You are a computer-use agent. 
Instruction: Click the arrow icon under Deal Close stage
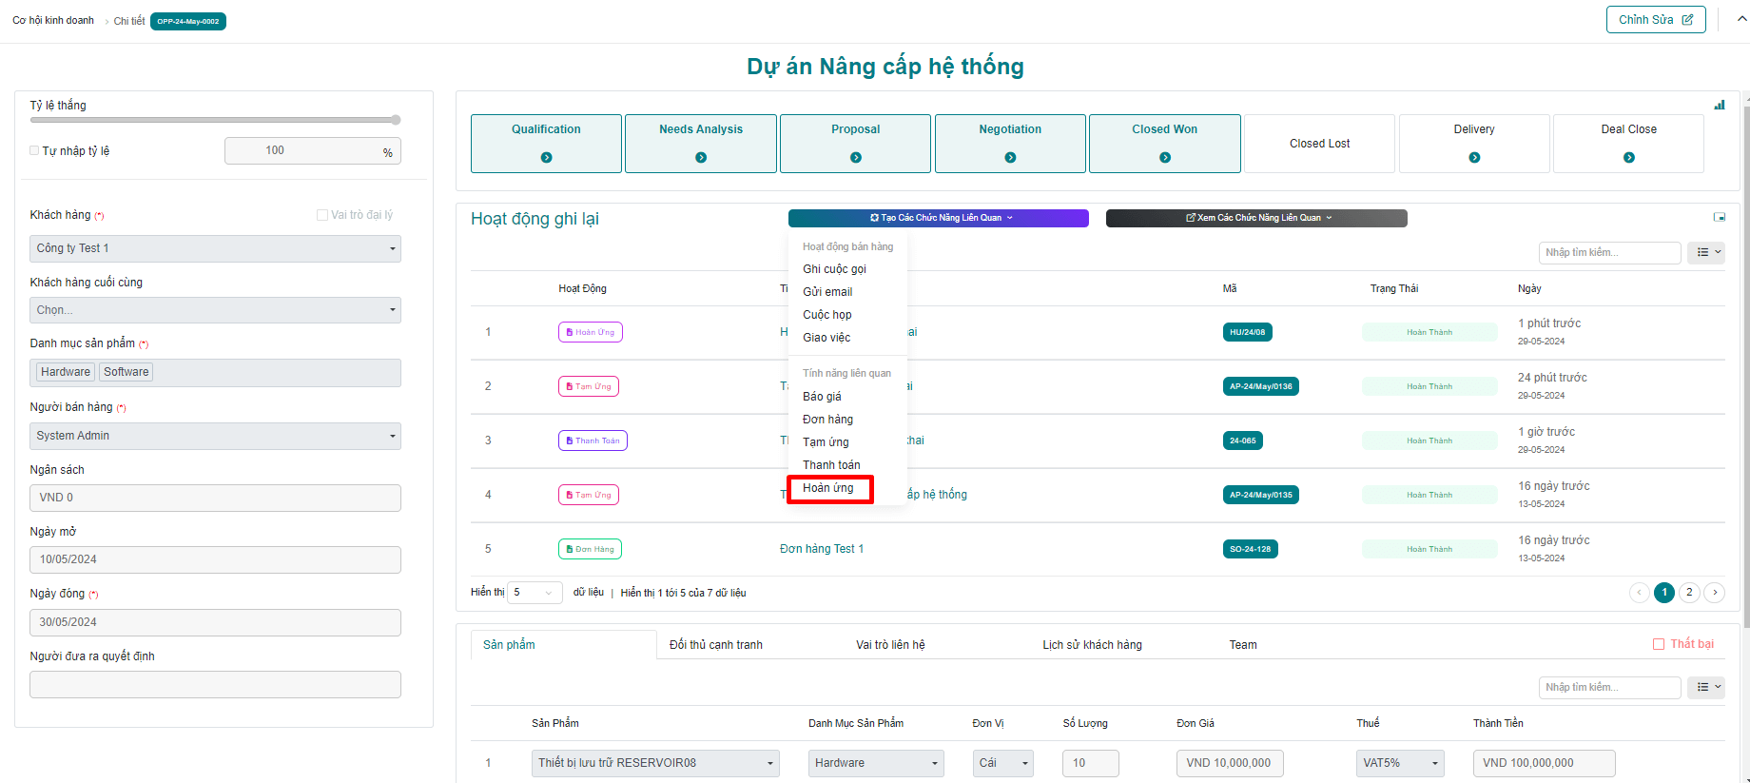coord(1628,158)
